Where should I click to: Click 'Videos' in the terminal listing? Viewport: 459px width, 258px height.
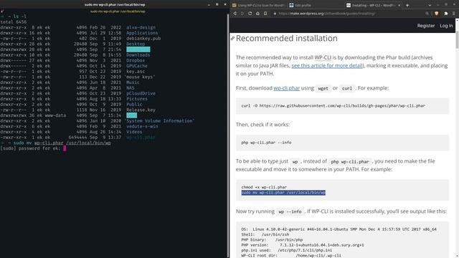pyautogui.click(x=134, y=132)
